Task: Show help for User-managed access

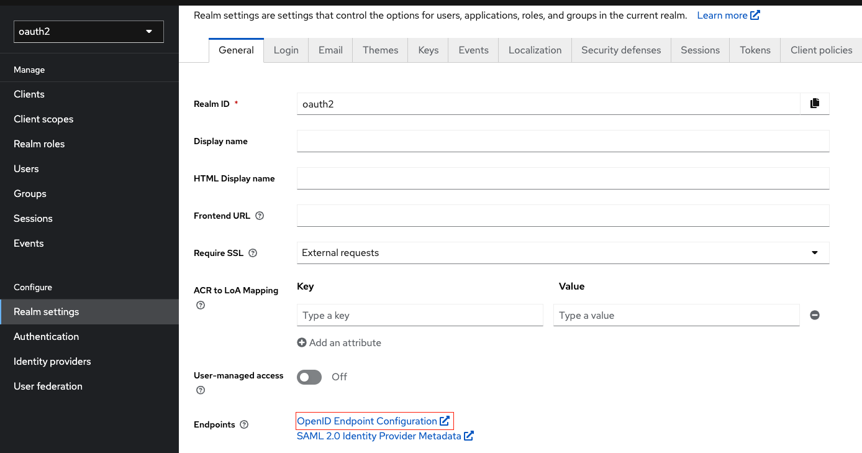Action: click(201, 390)
